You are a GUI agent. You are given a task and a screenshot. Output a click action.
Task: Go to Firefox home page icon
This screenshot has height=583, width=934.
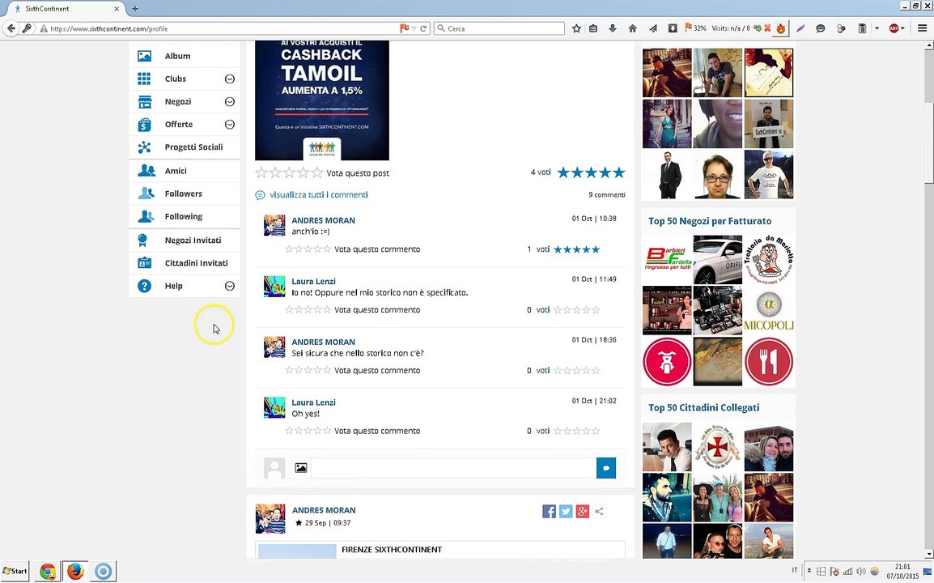[x=633, y=28]
